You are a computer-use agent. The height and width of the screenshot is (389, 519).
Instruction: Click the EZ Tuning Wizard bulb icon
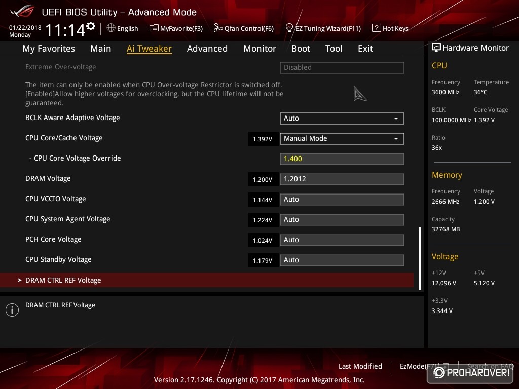[289, 28]
